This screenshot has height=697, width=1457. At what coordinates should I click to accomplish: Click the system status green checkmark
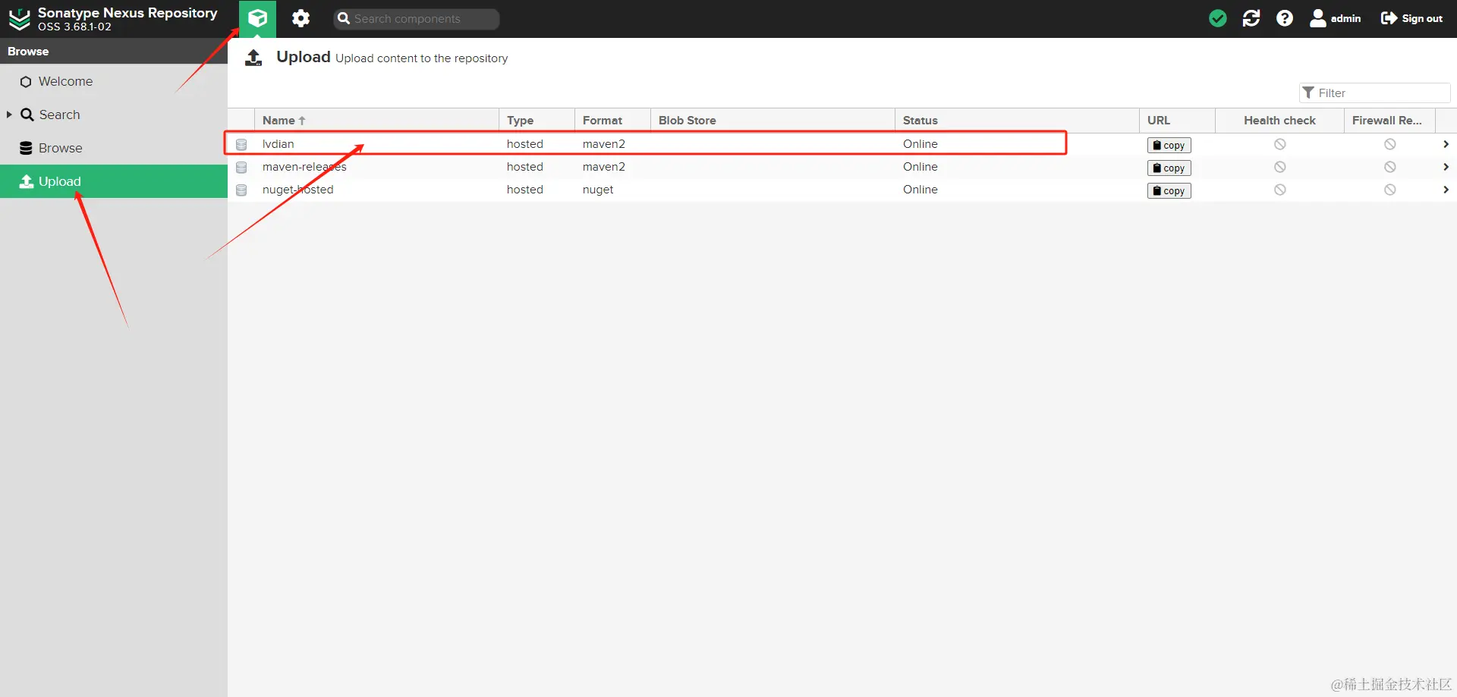point(1218,18)
